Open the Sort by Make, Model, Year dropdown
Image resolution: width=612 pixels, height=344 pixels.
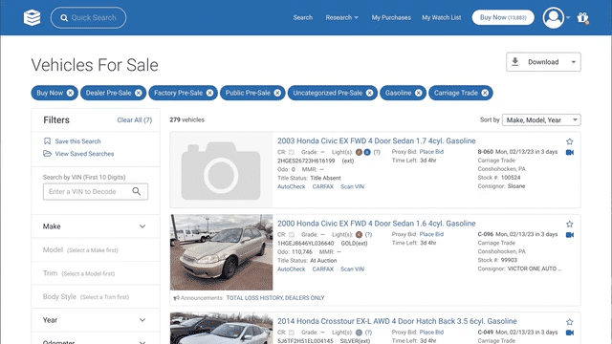pyautogui.click(x=541, y=120)
